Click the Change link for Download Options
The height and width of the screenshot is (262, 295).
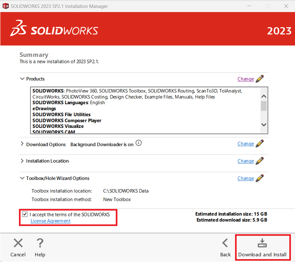246,144
